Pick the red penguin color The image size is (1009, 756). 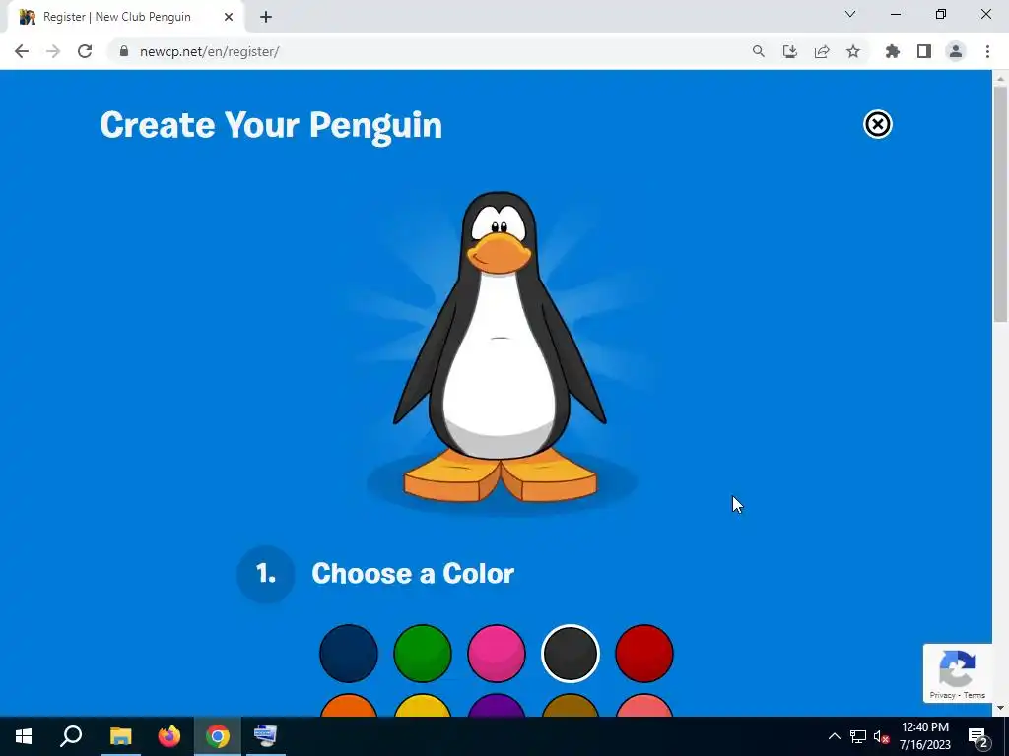click(x=644, y=654)
